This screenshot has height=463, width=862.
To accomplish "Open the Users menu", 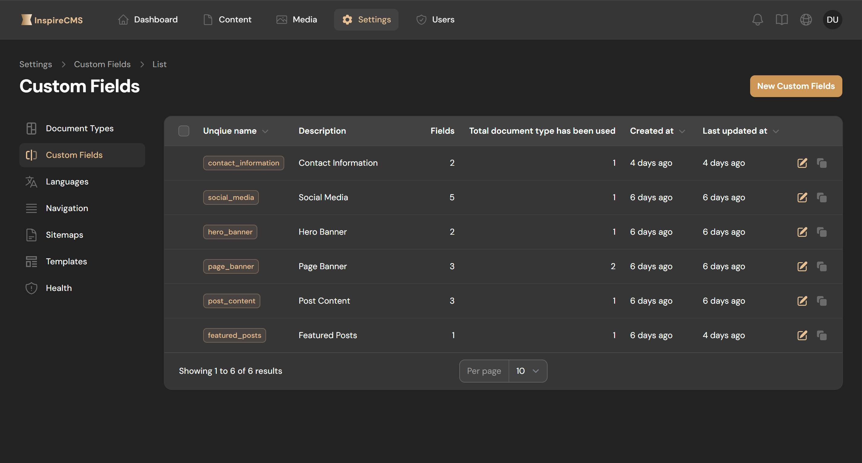I will point(435,19).
